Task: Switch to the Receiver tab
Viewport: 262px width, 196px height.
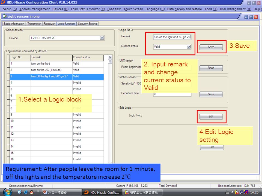Action: (49, 24)
